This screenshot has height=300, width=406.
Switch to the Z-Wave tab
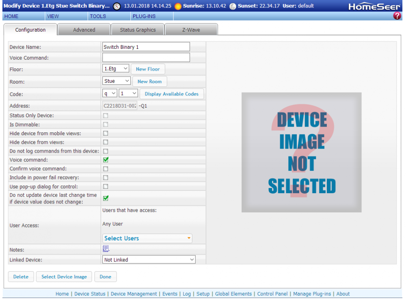click(x=191, y=30)
